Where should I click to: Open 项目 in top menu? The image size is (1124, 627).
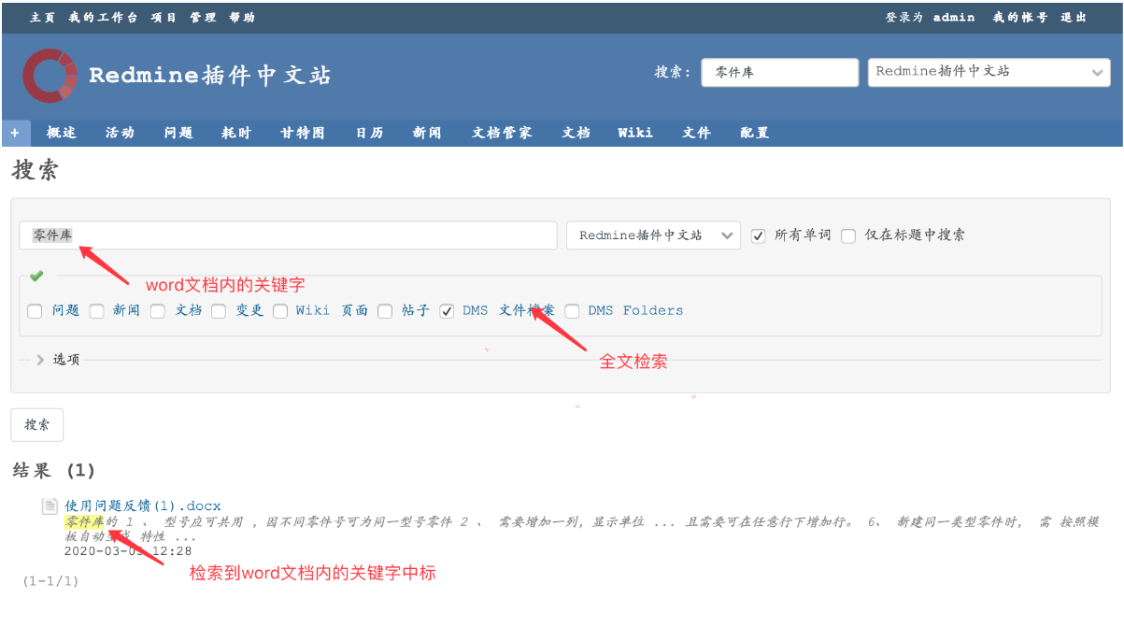164,17
